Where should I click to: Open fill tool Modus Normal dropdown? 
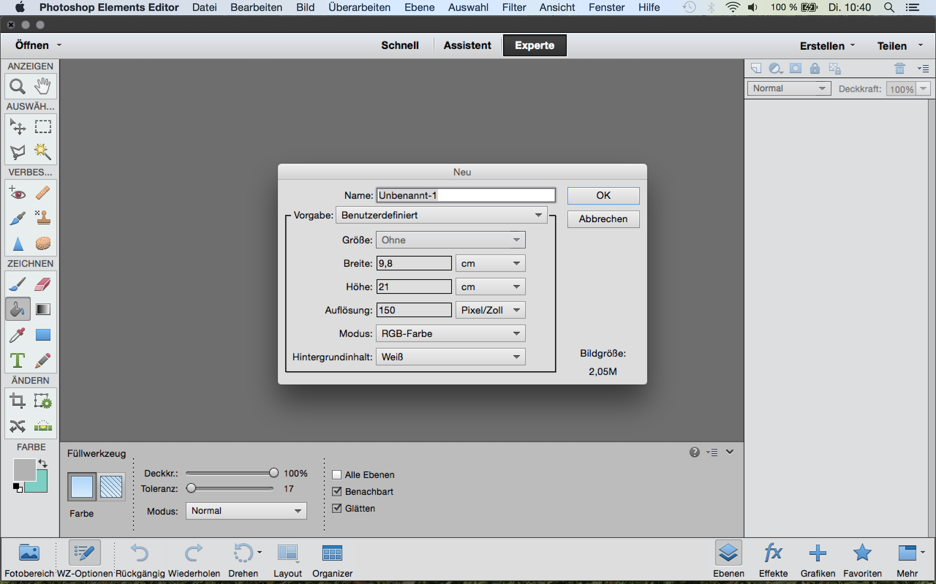pyautogui.click(x=246, y=511)
